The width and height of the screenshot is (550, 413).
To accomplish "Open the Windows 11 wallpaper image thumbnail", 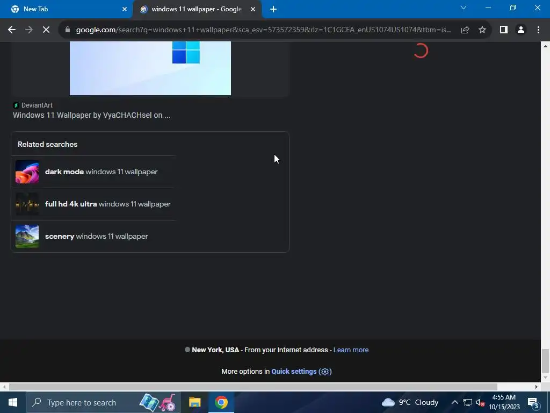I will (x=150, y=68).
